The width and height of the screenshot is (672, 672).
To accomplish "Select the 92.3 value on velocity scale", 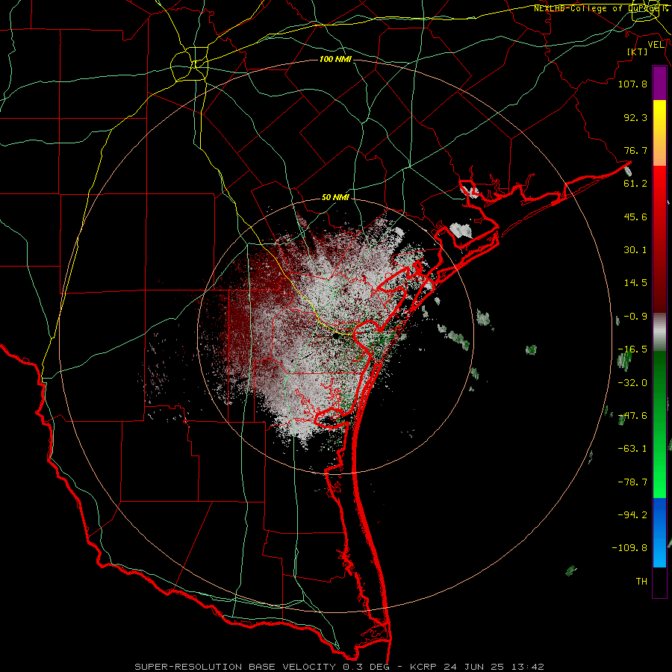I will tap(635, 117).
